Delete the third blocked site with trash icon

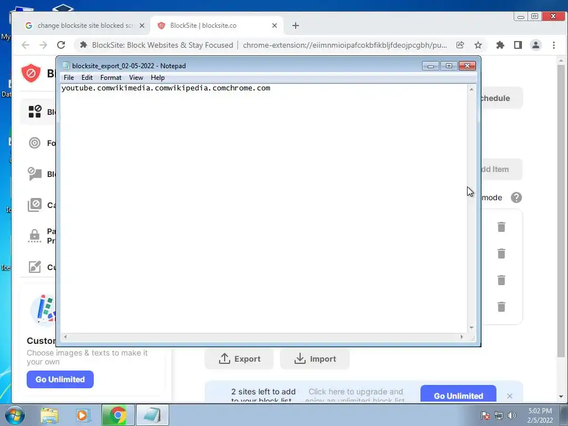click(x=501, y=280)
